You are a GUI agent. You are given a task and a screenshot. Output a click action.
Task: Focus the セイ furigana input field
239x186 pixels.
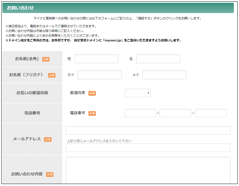pos(100,75)
